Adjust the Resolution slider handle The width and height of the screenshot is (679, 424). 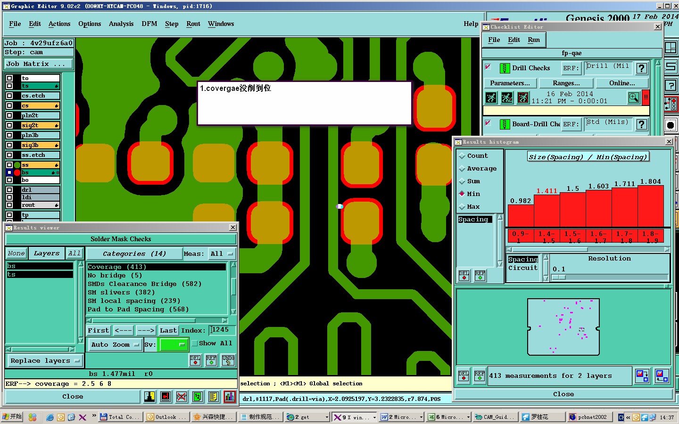tap(559, 277)
